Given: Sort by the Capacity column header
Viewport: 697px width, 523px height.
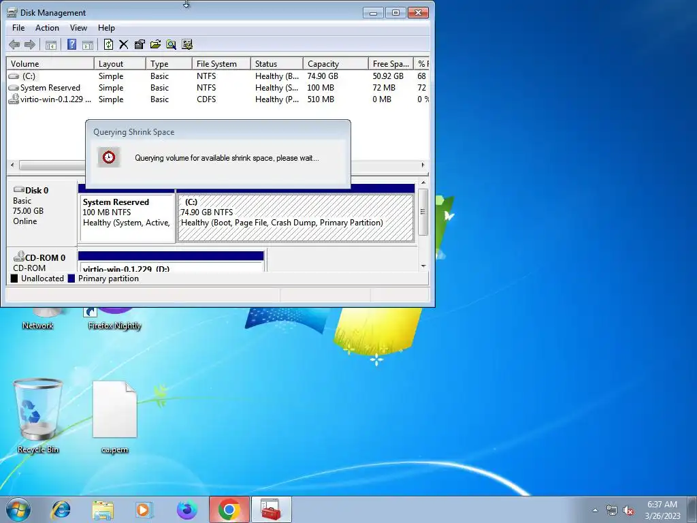Looking at the screenshot, I should (x=336, y=63).
